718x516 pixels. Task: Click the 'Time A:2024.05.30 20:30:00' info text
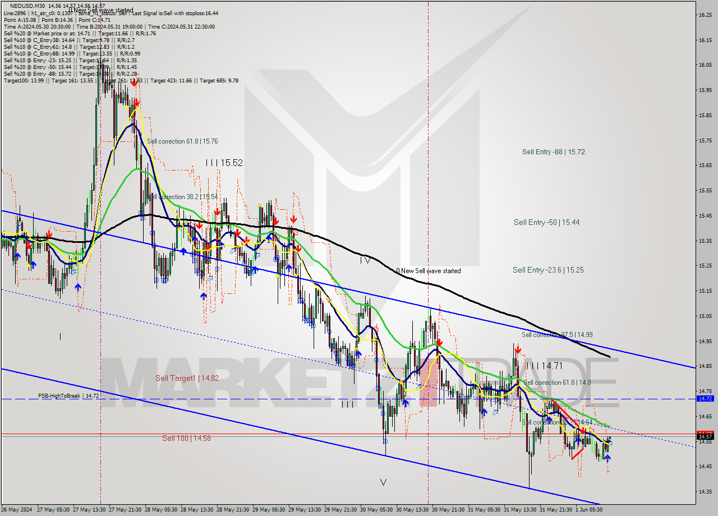coord(37,26)
